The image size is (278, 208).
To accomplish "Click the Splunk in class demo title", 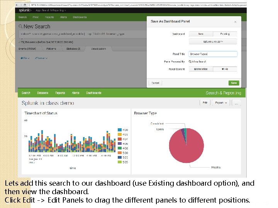I will pyautogui.click(x=48, y=103).
